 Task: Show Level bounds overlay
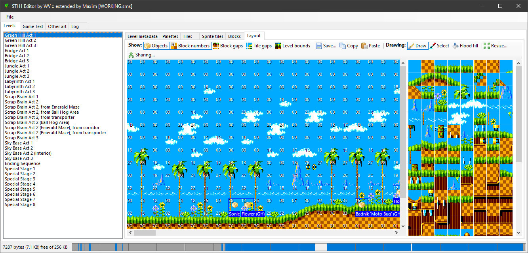click(x=292, y=46)
